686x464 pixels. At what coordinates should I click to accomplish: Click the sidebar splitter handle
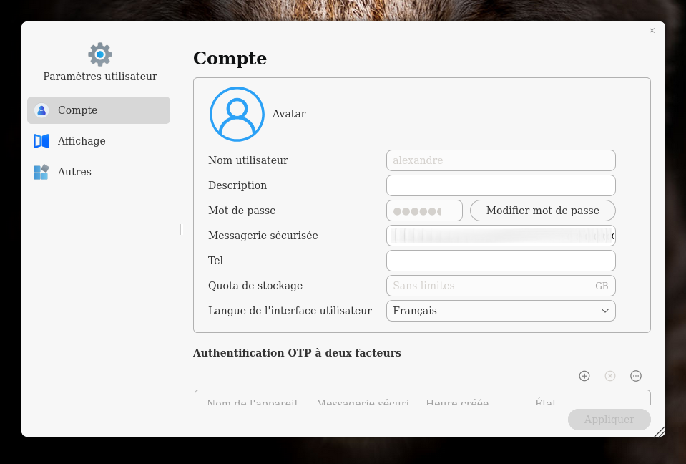[181, 229]
